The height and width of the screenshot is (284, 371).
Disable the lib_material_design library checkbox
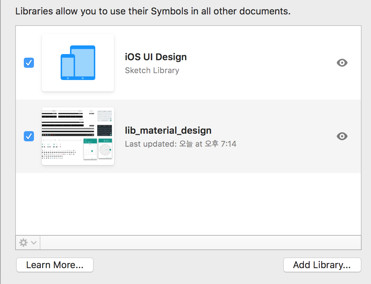[29, 136]
